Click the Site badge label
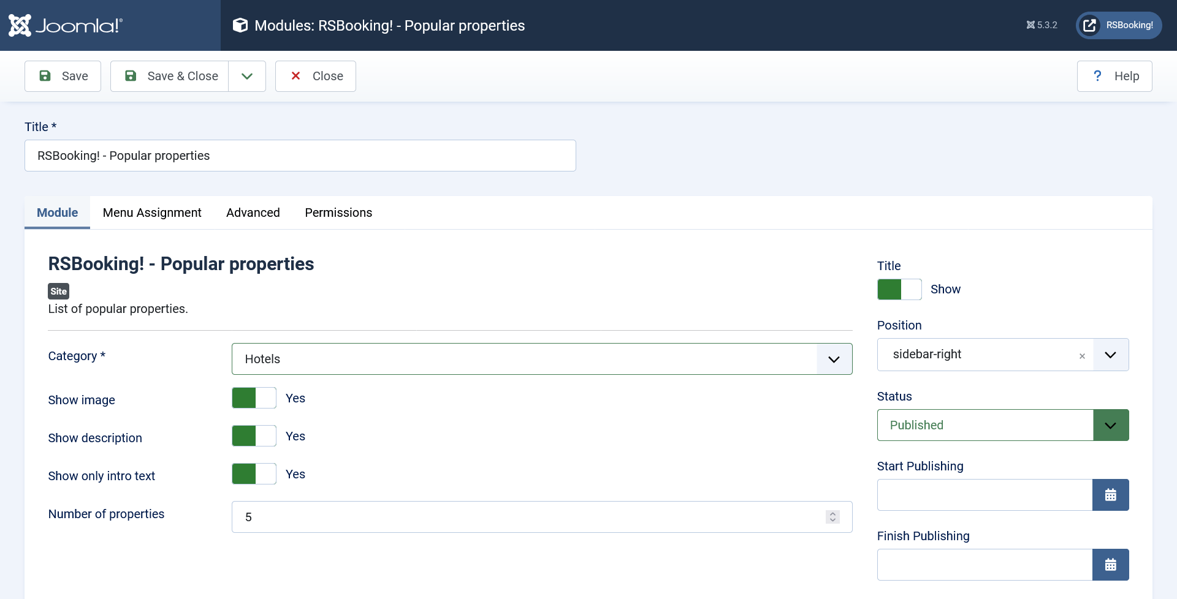Screen dimensions: 1177x599 [59, 291]
